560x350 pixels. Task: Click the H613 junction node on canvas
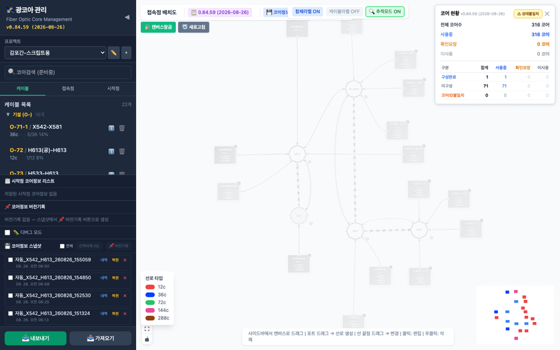pyautogui.click(x=297, y=154)
